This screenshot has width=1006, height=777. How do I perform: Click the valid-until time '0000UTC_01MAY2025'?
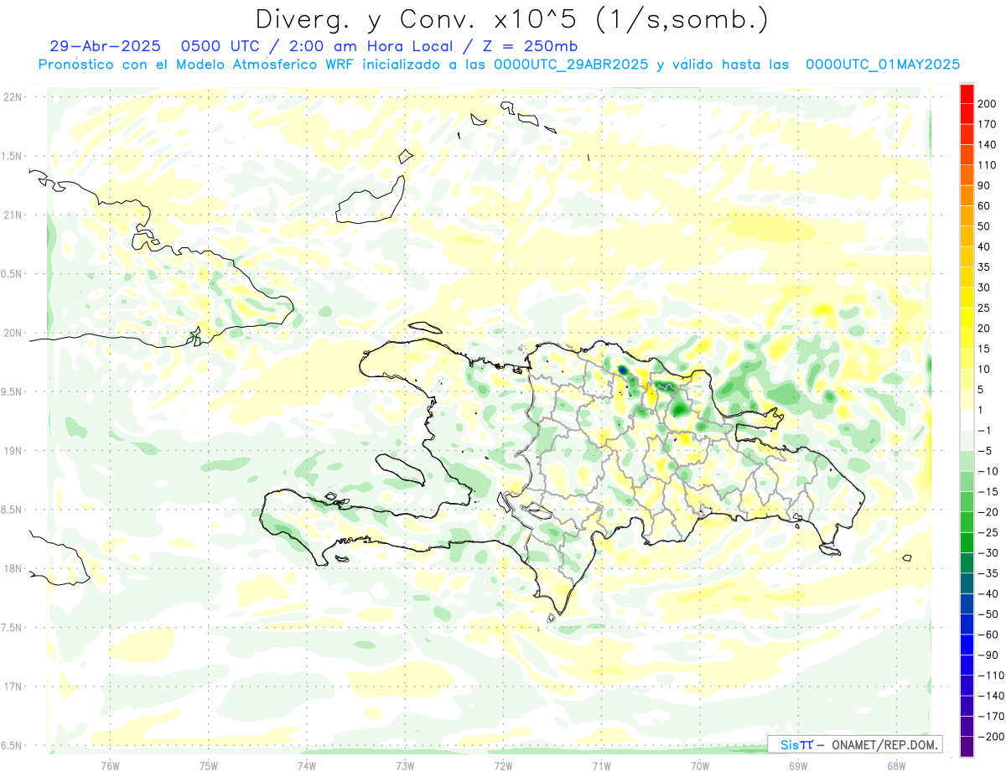tap(882, 65)
